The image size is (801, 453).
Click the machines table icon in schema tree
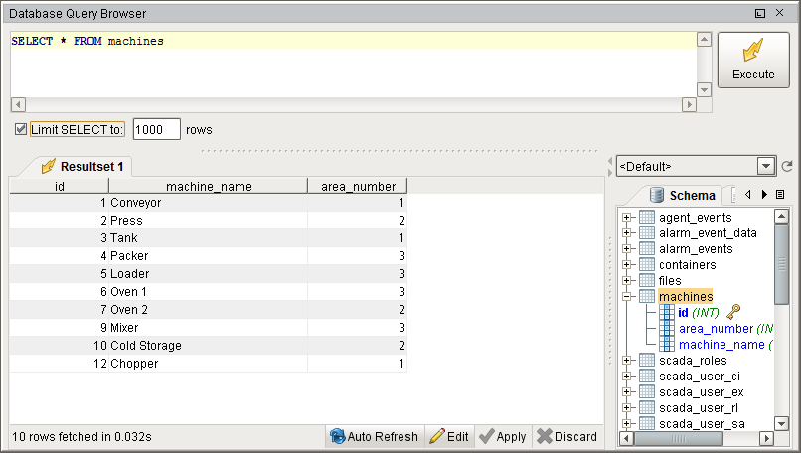pos(647,296)
